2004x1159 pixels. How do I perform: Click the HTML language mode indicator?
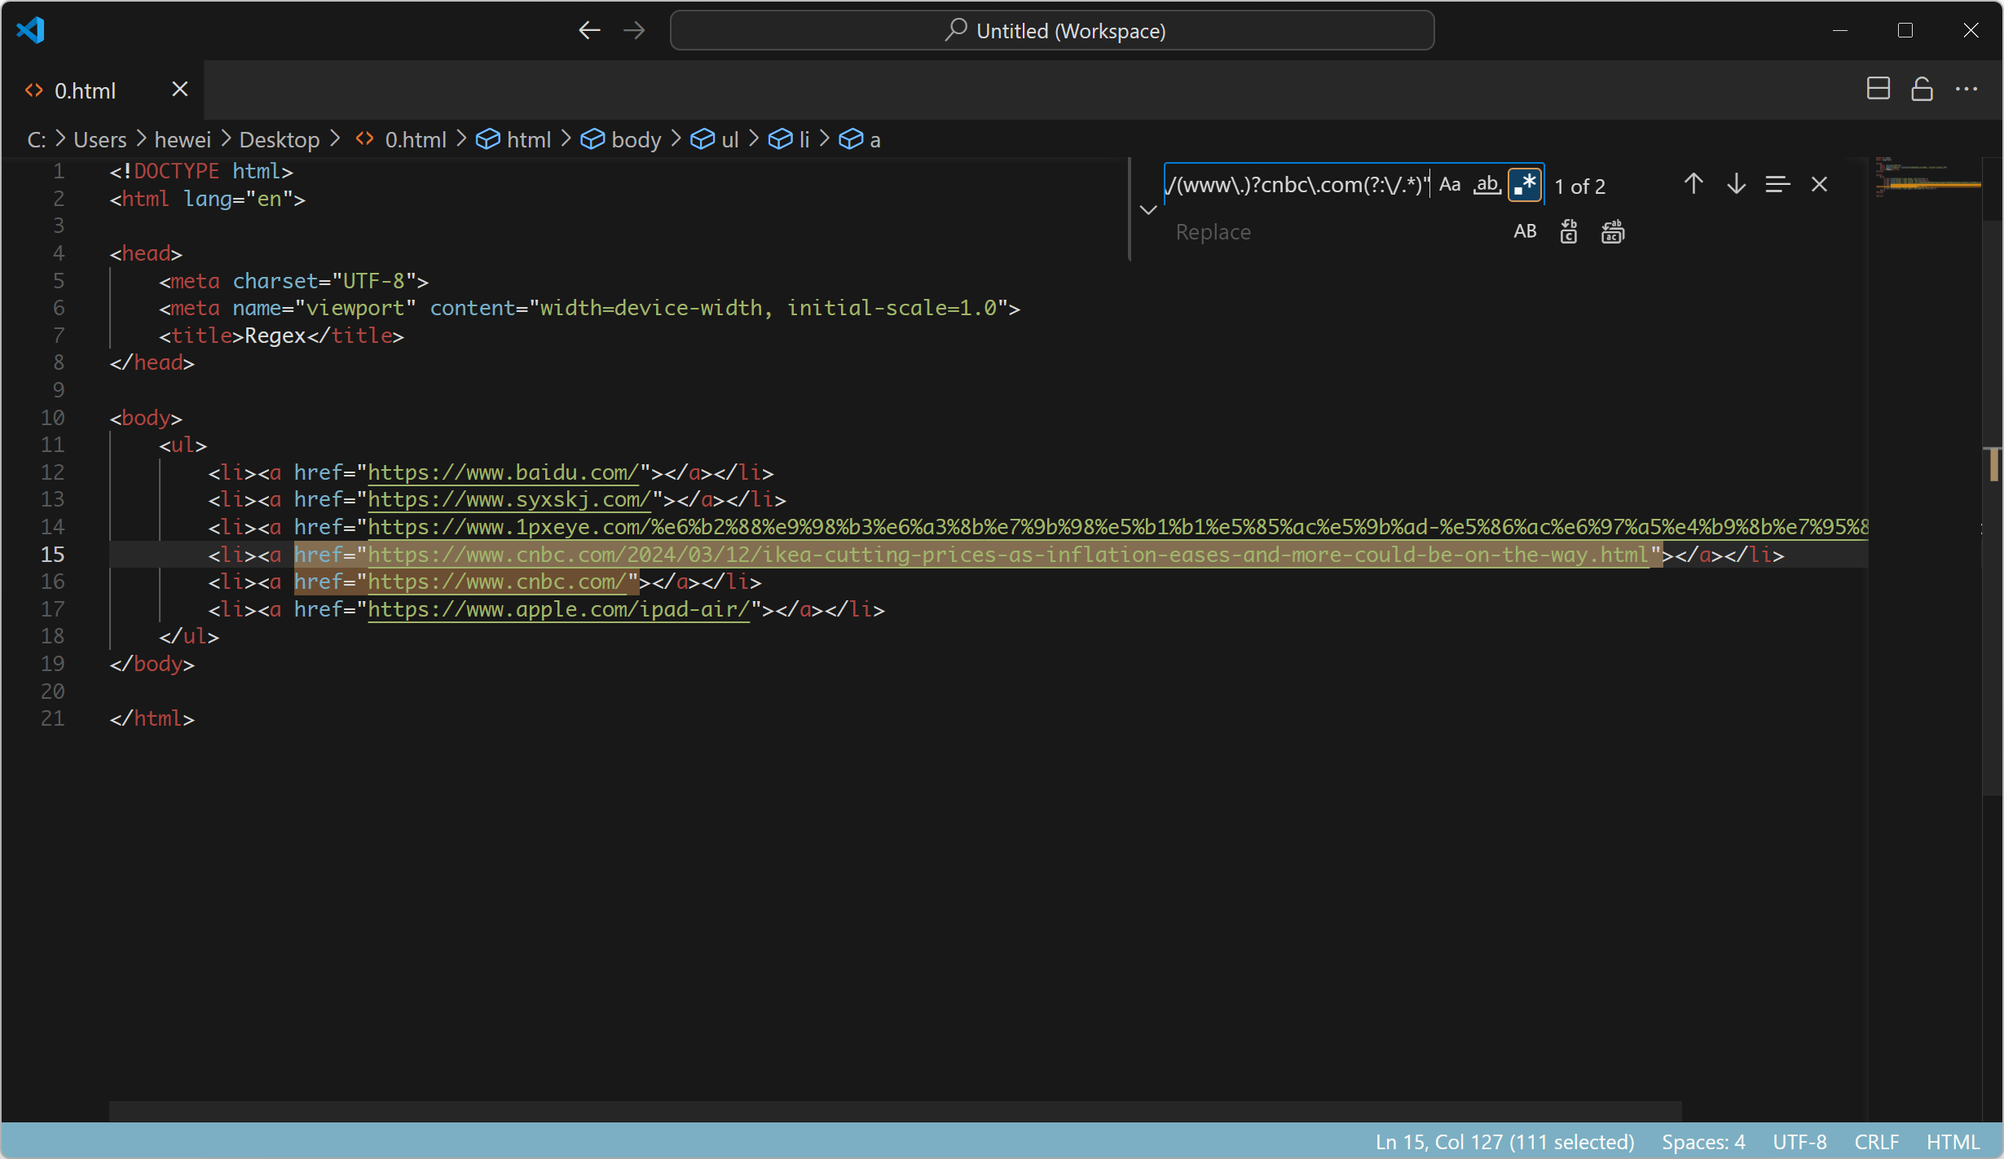[1952, 1142]
